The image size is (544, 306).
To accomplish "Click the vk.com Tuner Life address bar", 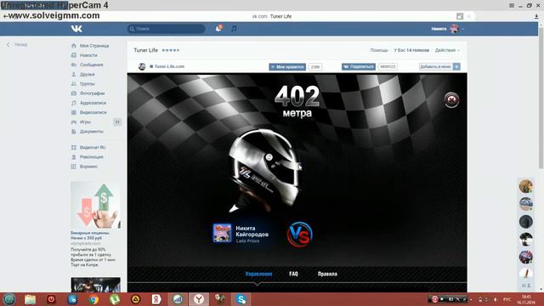I will 272,16.
